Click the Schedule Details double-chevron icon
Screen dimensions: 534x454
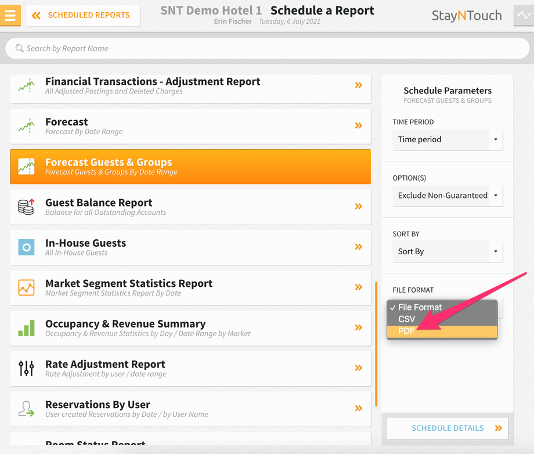[x=498, y=428]
